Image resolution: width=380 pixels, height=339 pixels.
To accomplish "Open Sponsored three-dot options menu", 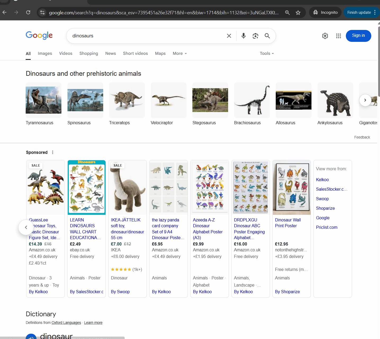I will (x=53, y=152).
